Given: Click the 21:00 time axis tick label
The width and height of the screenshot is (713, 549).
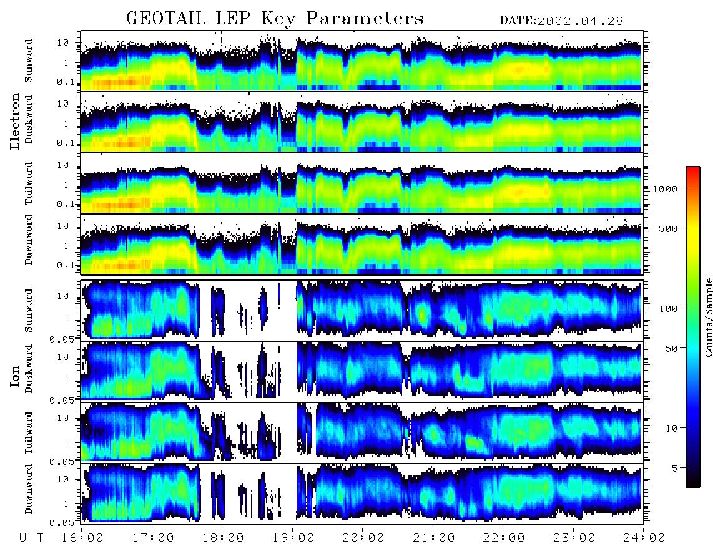Looking at the screenshot, I should [x=435, y=538].
